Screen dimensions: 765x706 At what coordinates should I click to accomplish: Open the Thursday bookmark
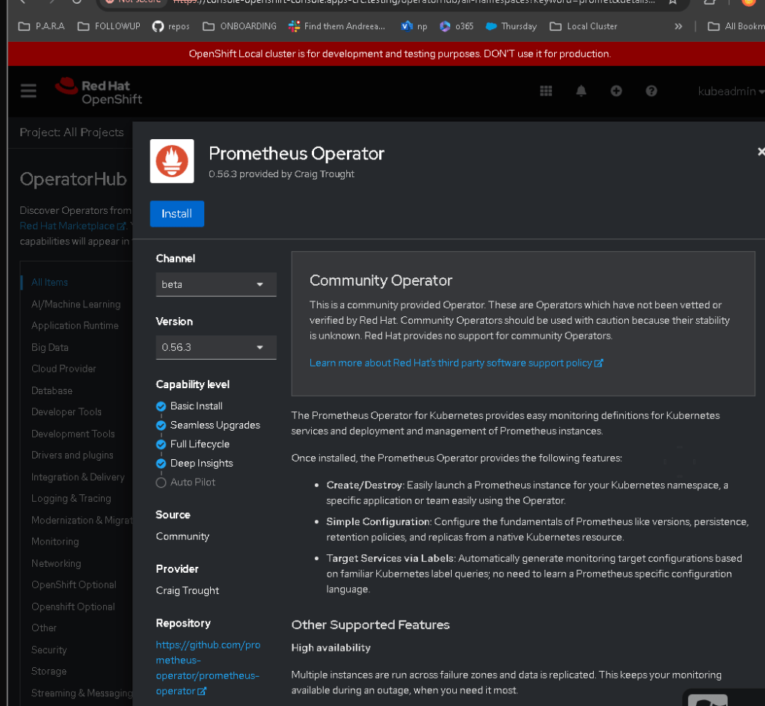[511, 26]
